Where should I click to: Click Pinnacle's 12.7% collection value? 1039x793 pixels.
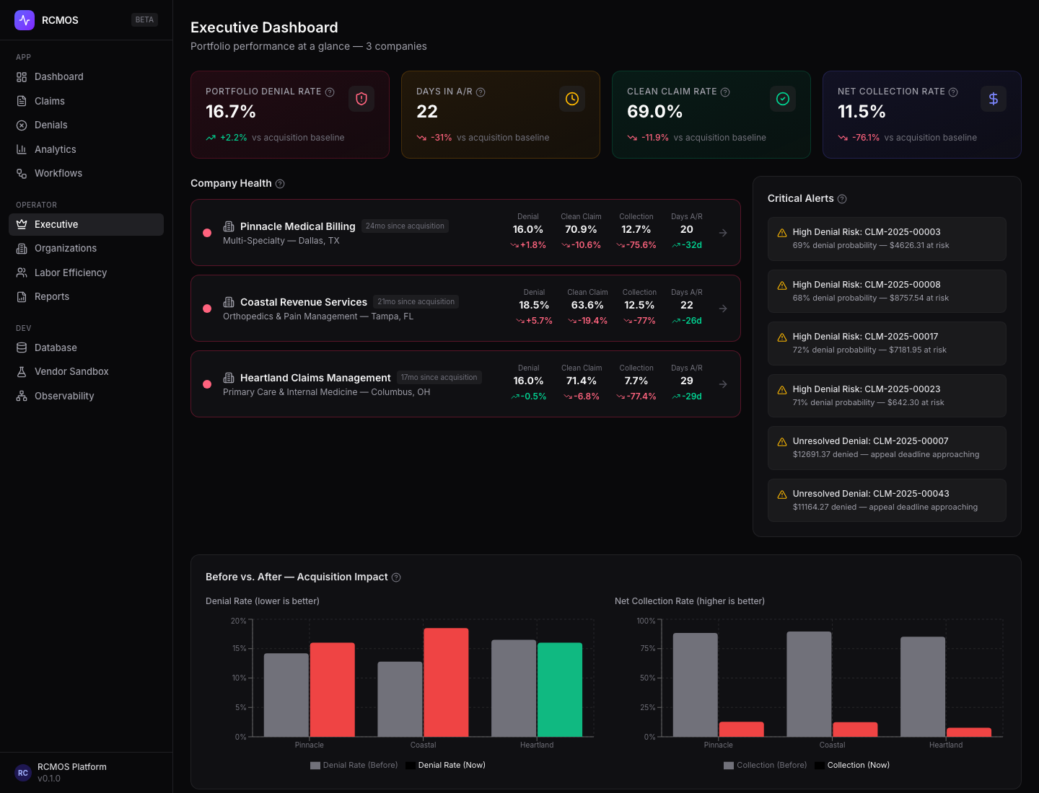point(636,230)
